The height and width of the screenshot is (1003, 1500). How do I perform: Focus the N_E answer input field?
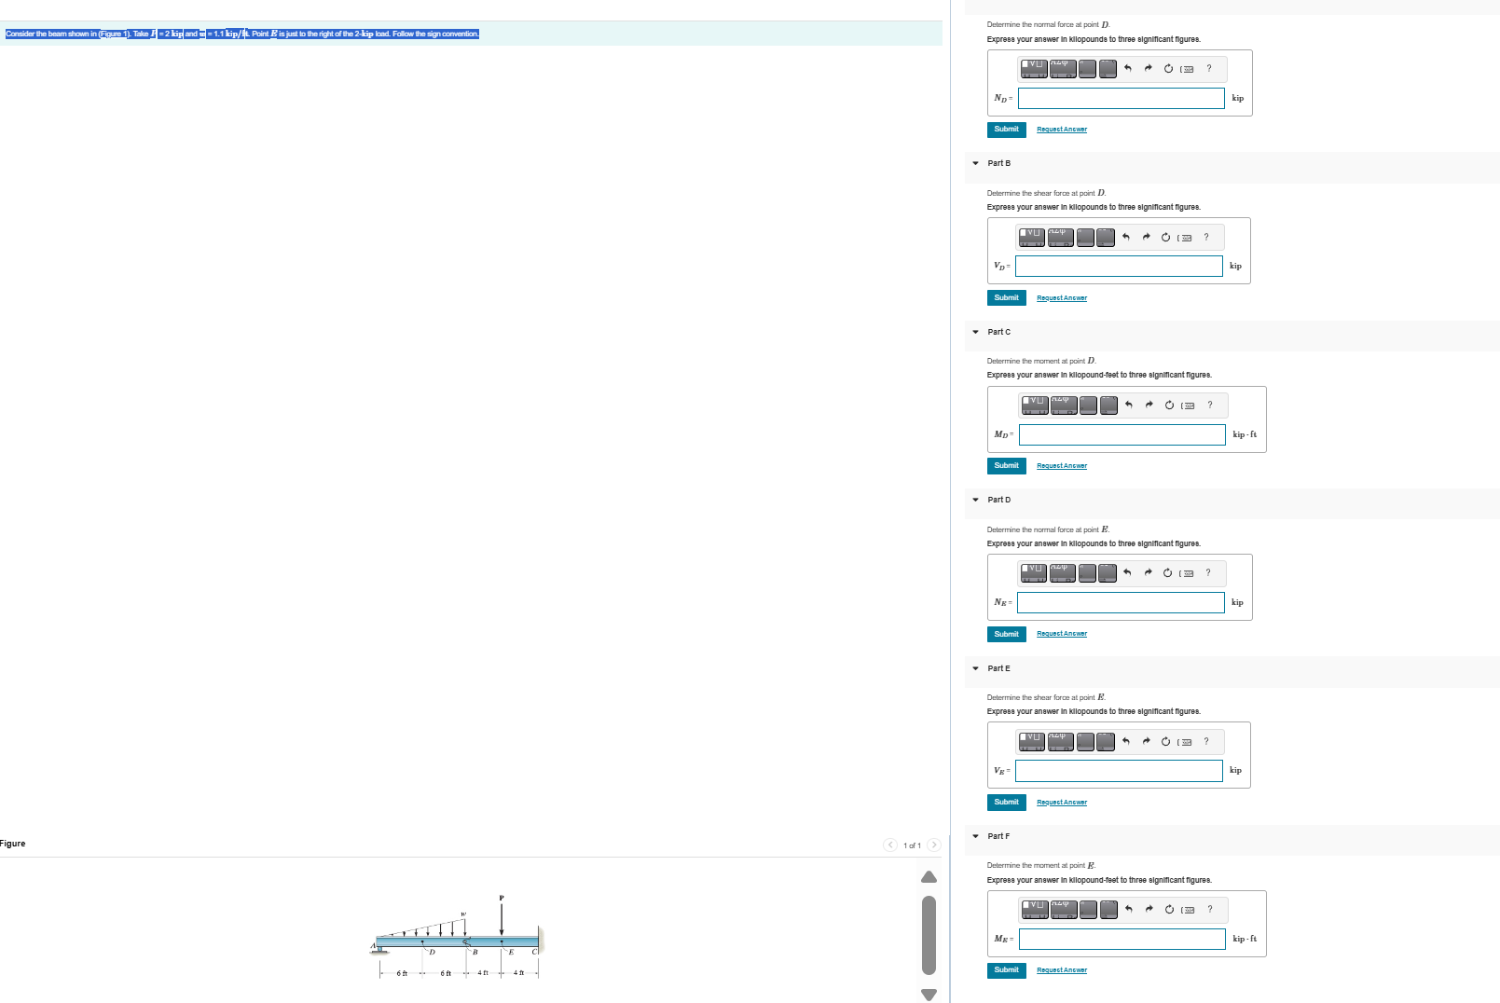click(1121, 603)
